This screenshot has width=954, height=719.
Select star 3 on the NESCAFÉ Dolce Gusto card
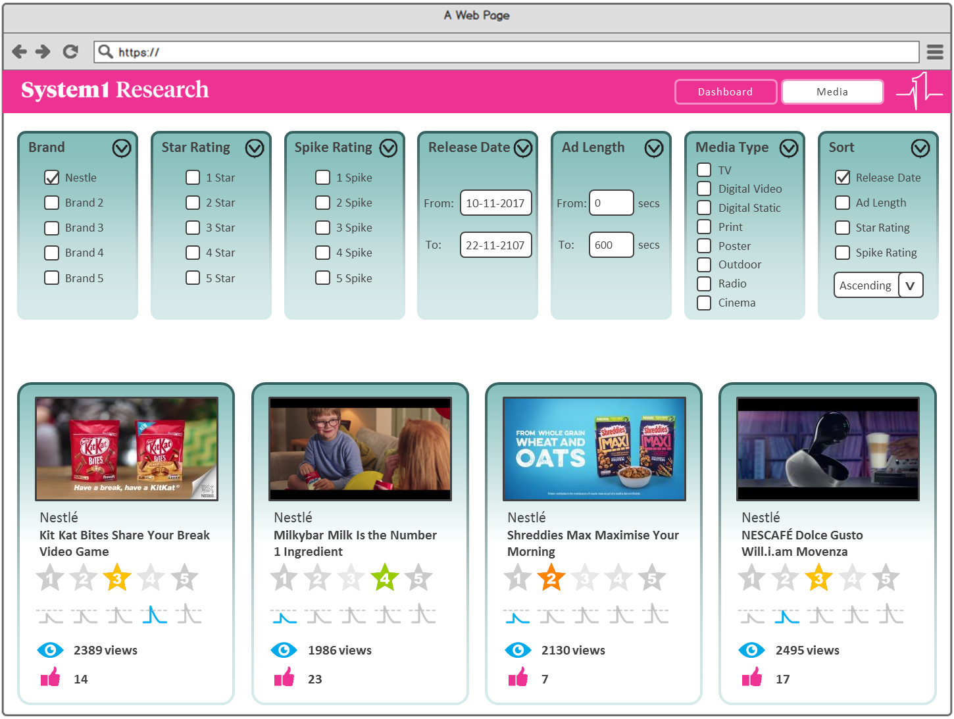(x=818, y=578)
